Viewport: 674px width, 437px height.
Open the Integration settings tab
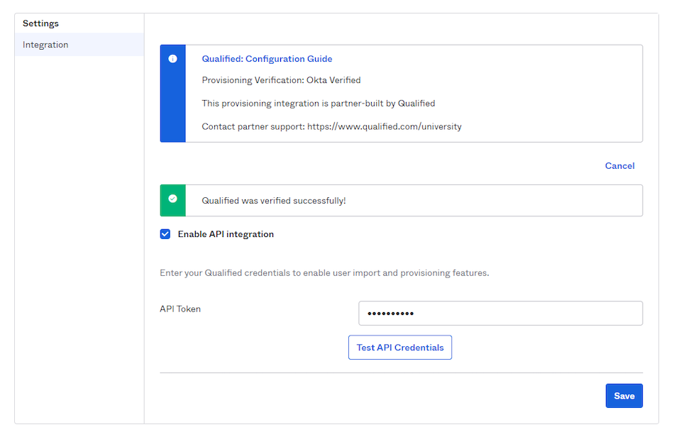click(x=79, y=45)
